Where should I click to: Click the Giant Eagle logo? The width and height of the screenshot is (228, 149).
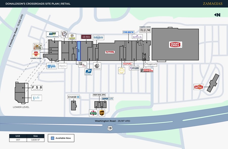pyautogui.click(x=175, y=44)
